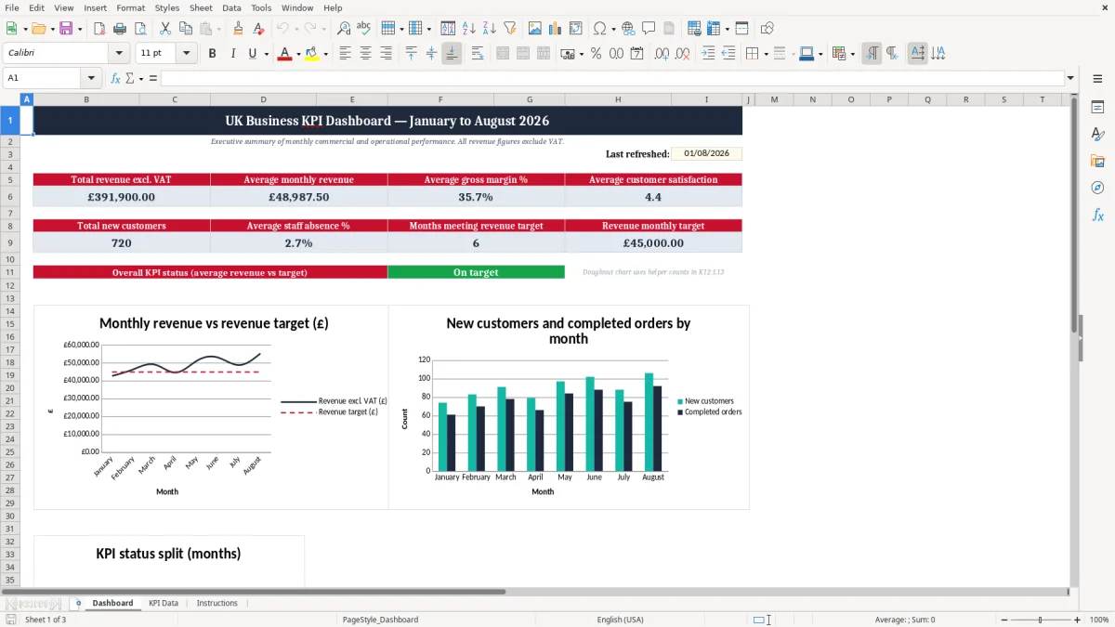This screenshot has height=627, width=1115.
Task: Click the zoom slider handle
Action: 1041,620
